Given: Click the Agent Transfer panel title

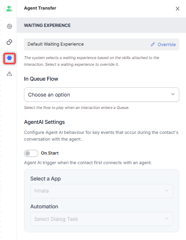Looking at the screenshot, I should (x=40, y=8).
